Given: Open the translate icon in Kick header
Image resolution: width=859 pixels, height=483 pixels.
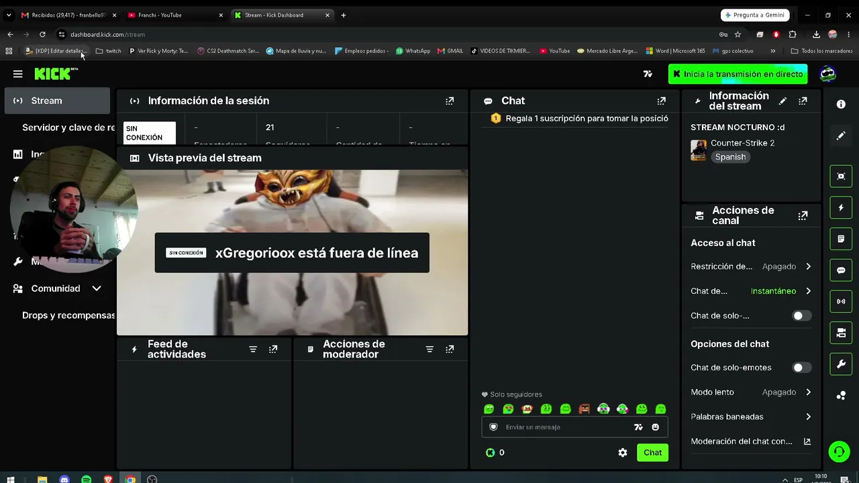Looking at the screenshot, I should (648, 74).
